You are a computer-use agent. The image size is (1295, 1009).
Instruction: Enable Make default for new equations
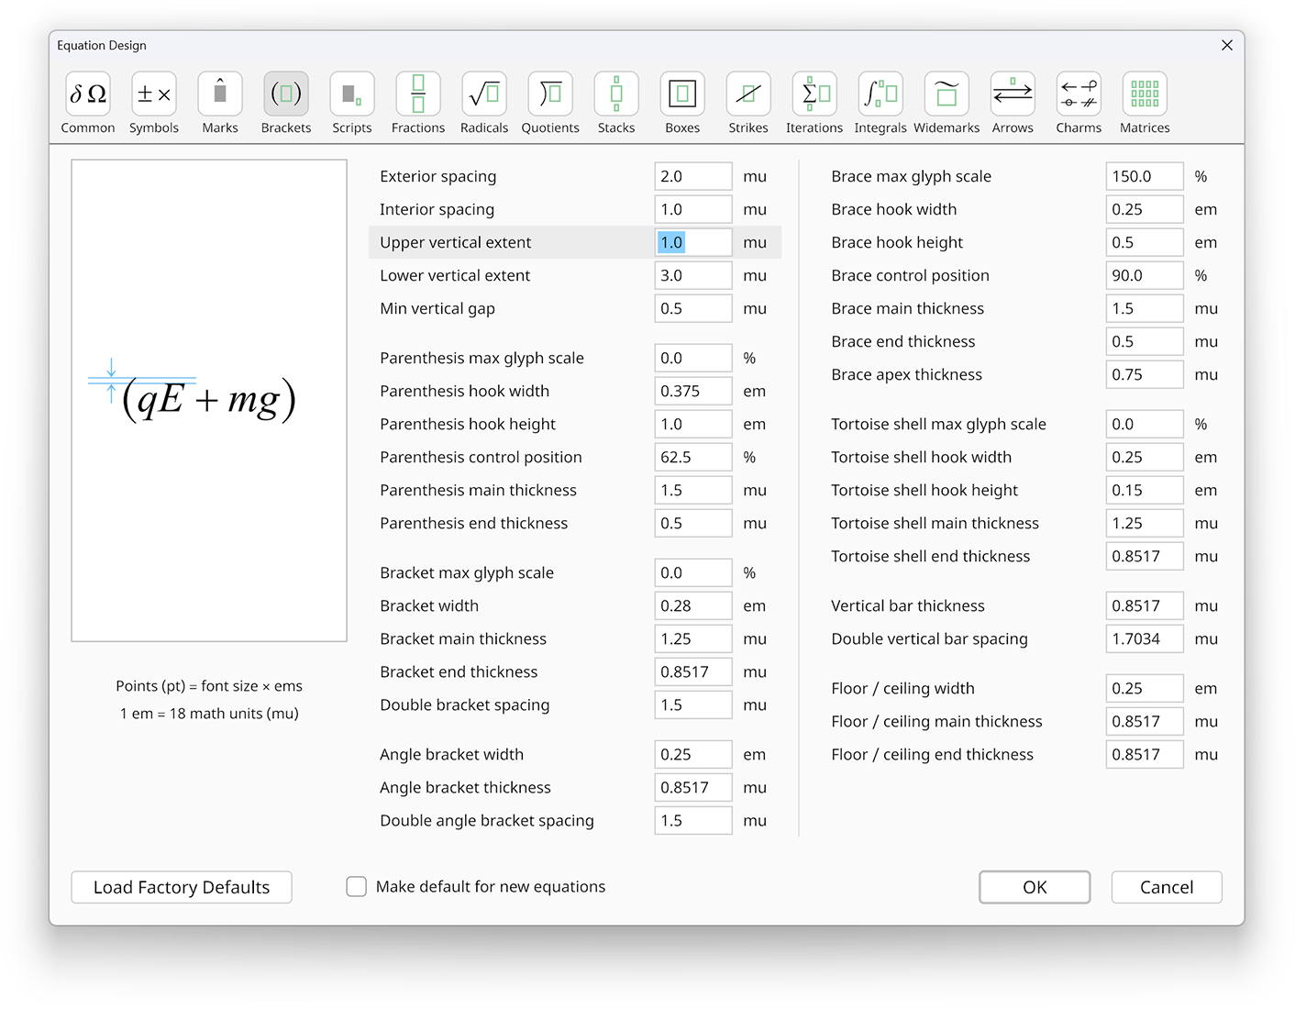[356, 886]
